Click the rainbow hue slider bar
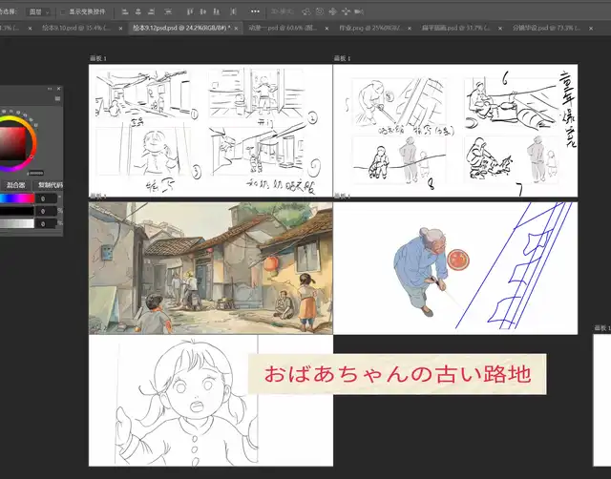 [15, 199]
